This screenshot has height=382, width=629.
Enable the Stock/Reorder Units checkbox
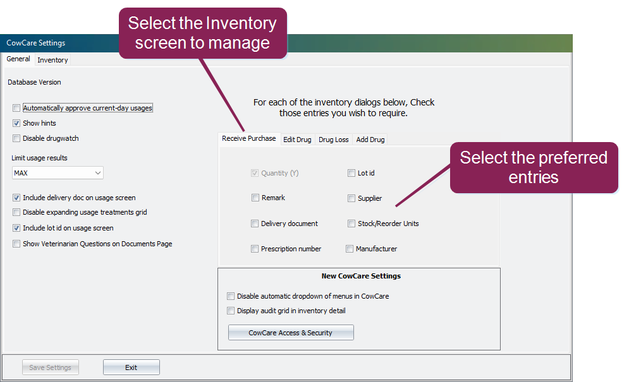tap(351, 224)
